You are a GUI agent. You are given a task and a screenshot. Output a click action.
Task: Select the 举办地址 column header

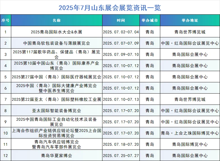click(x=190, y=20)
